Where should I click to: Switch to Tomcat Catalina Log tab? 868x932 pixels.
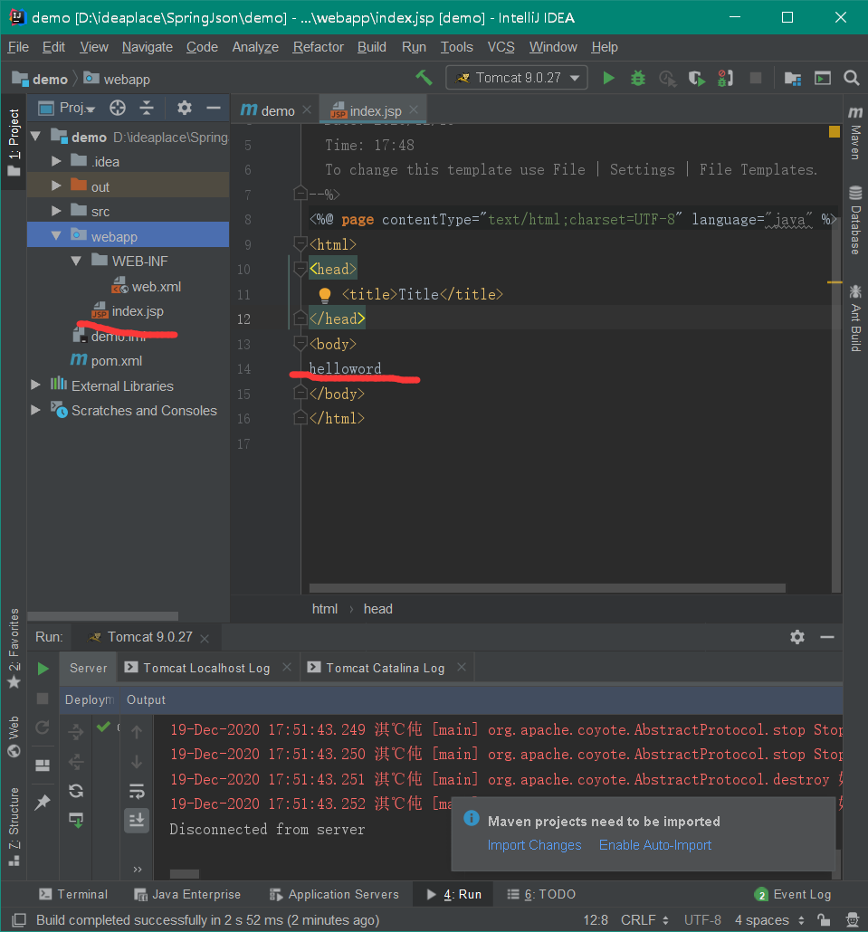point(386,668)
